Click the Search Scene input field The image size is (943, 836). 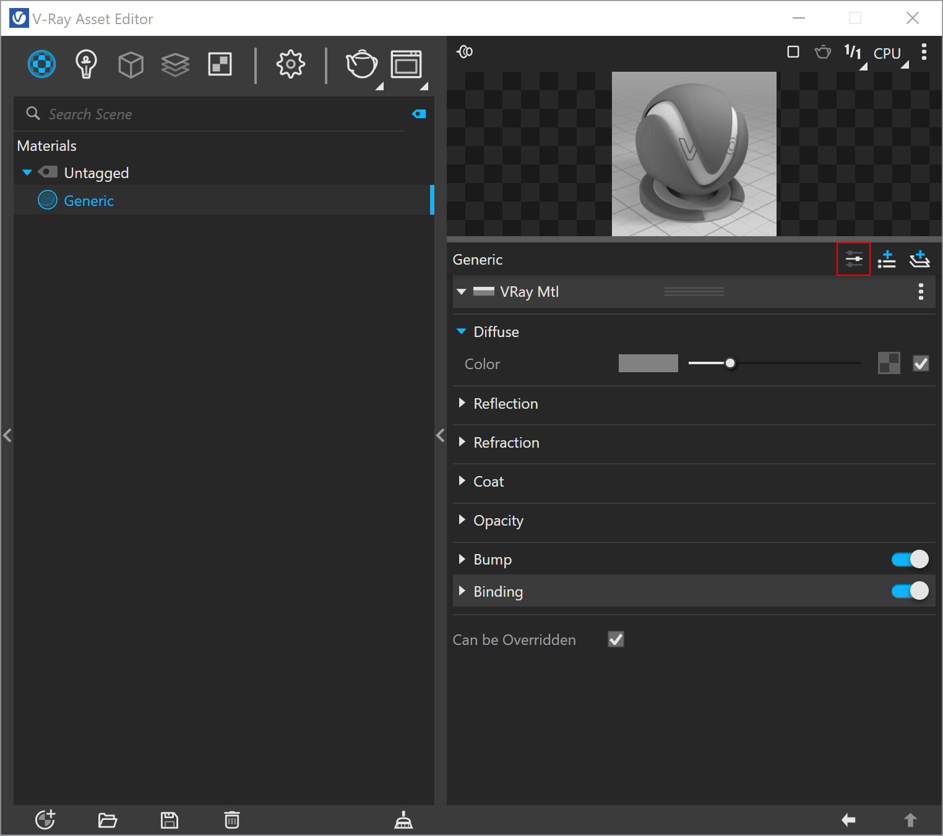tap(226, 114)
